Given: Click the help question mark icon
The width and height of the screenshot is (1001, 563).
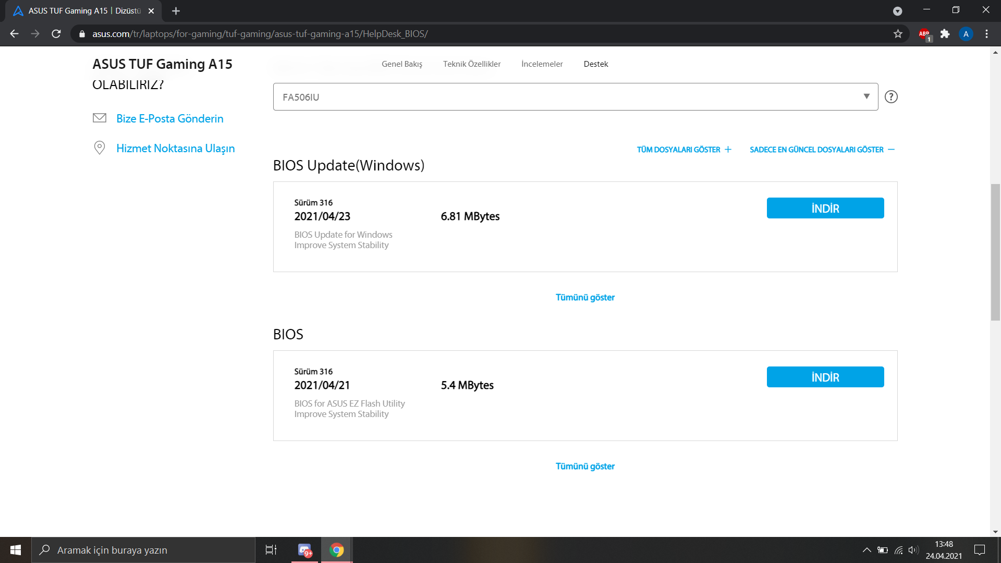Looking at the screenshot, I should pos(891,97).
